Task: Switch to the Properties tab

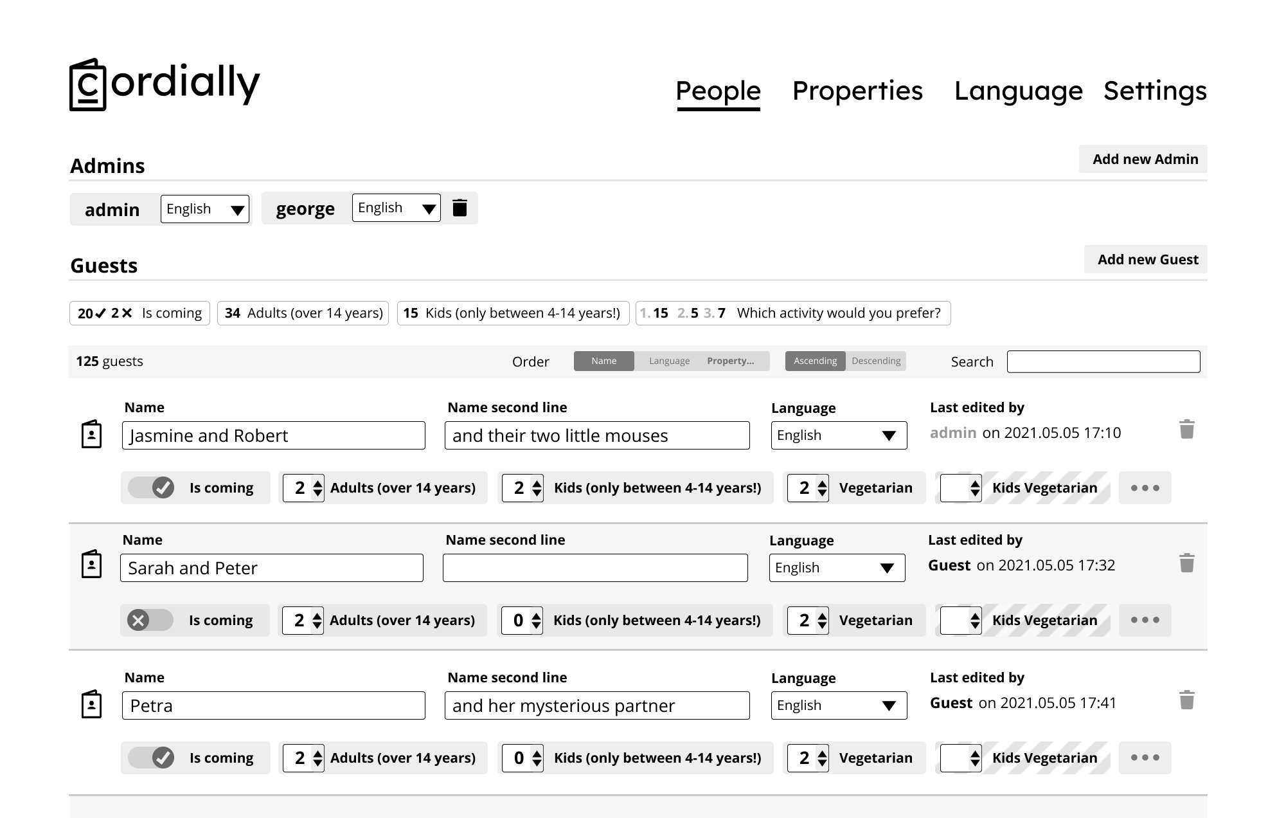Action: pyautogui.click(x=857, y=91)
